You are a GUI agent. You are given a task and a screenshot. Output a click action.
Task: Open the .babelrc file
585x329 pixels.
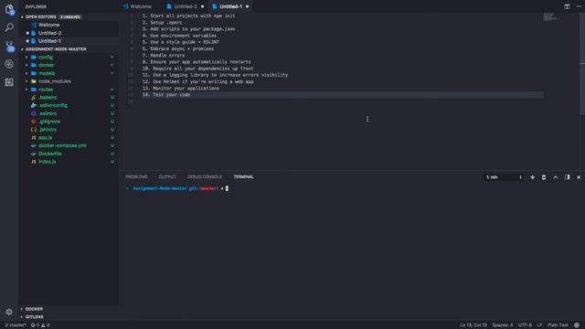48,98
